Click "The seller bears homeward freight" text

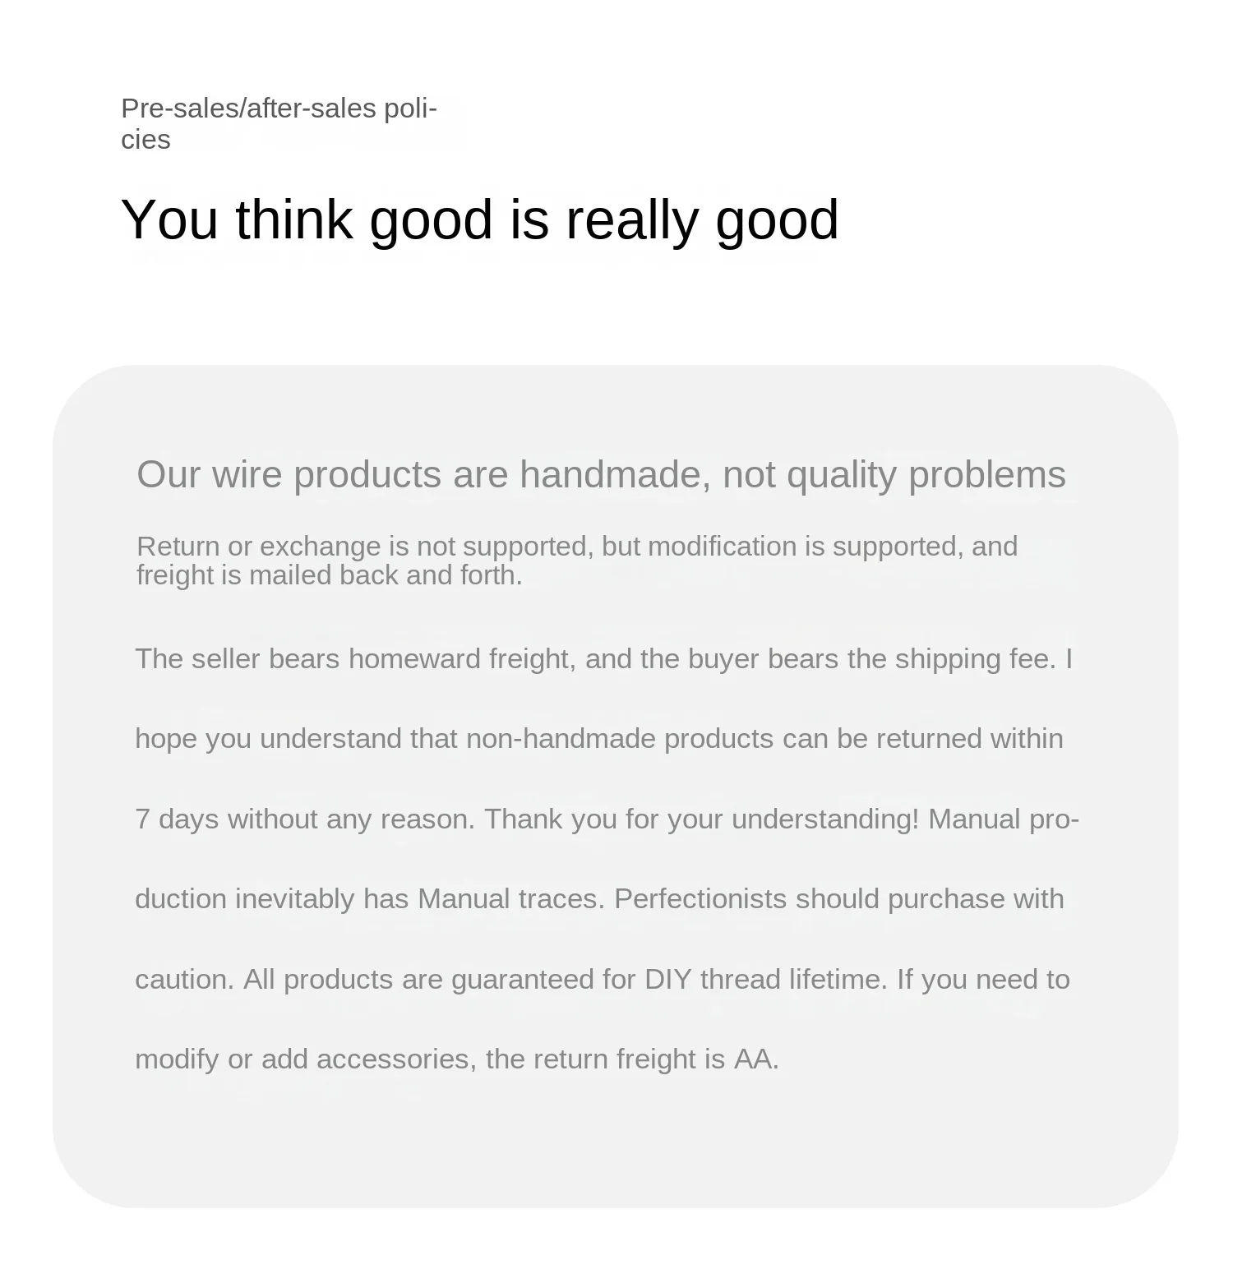pos(354,659)
